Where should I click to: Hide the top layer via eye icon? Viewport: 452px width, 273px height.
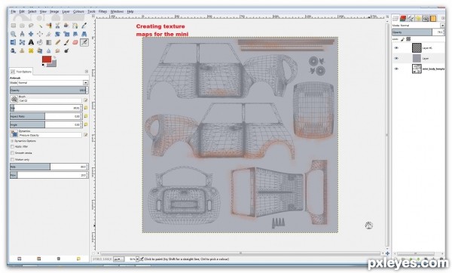point(396,48)
